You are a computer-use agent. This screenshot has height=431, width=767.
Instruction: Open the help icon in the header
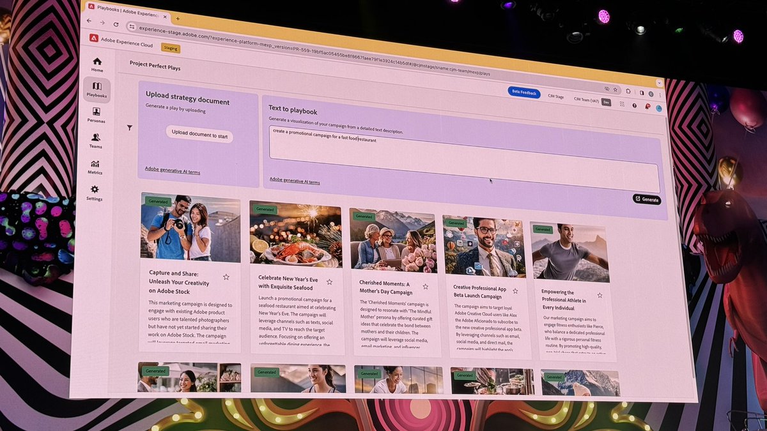point(634,105)
